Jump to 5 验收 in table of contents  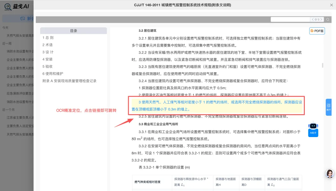47,66
